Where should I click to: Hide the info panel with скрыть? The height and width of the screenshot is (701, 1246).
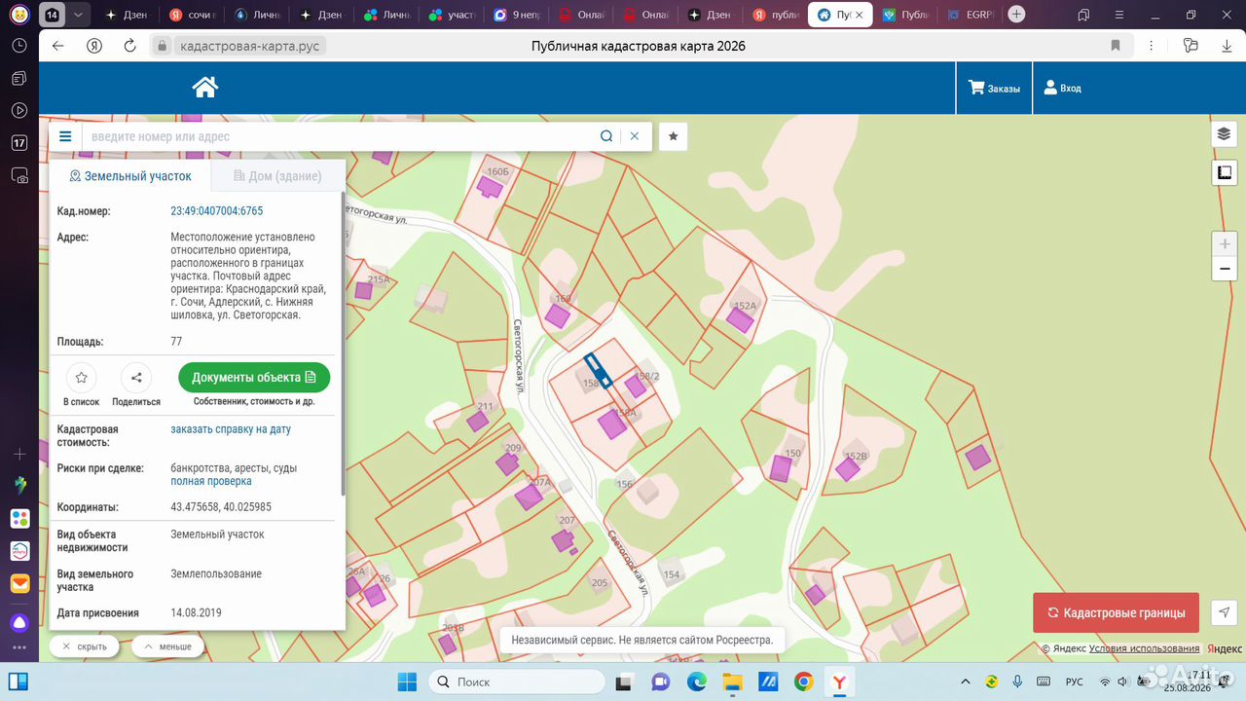(x=85, y=646)
